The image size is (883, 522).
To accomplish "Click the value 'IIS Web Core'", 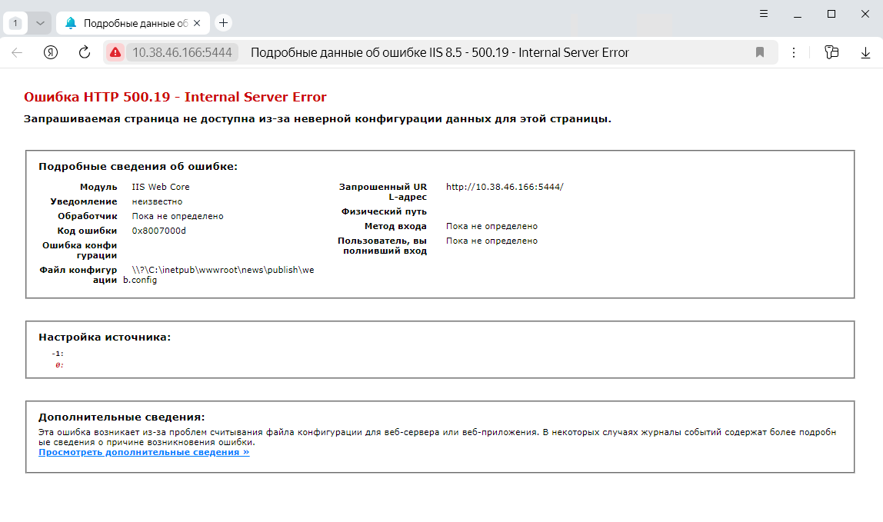I will point(161,187).
